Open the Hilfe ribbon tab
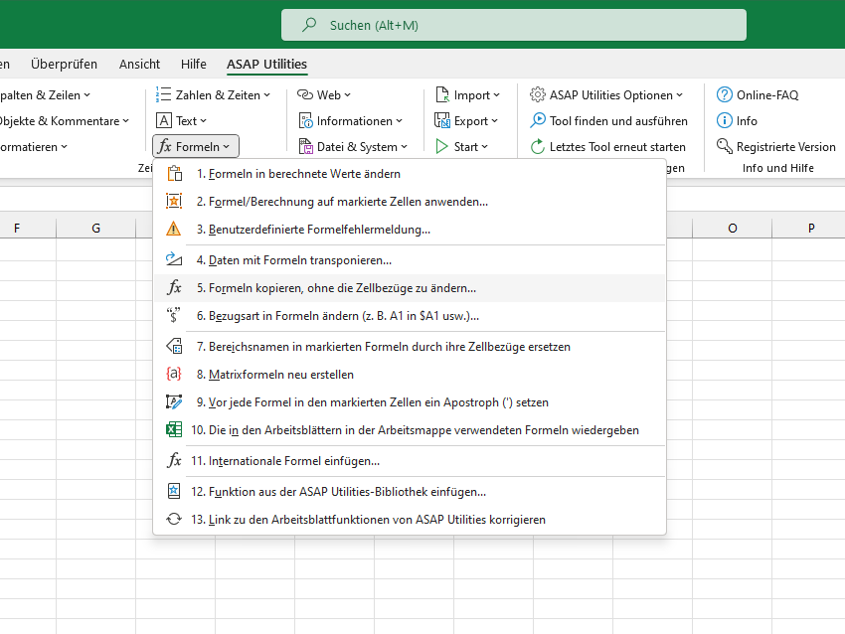845x634 pixels. (x=194, y=65)
